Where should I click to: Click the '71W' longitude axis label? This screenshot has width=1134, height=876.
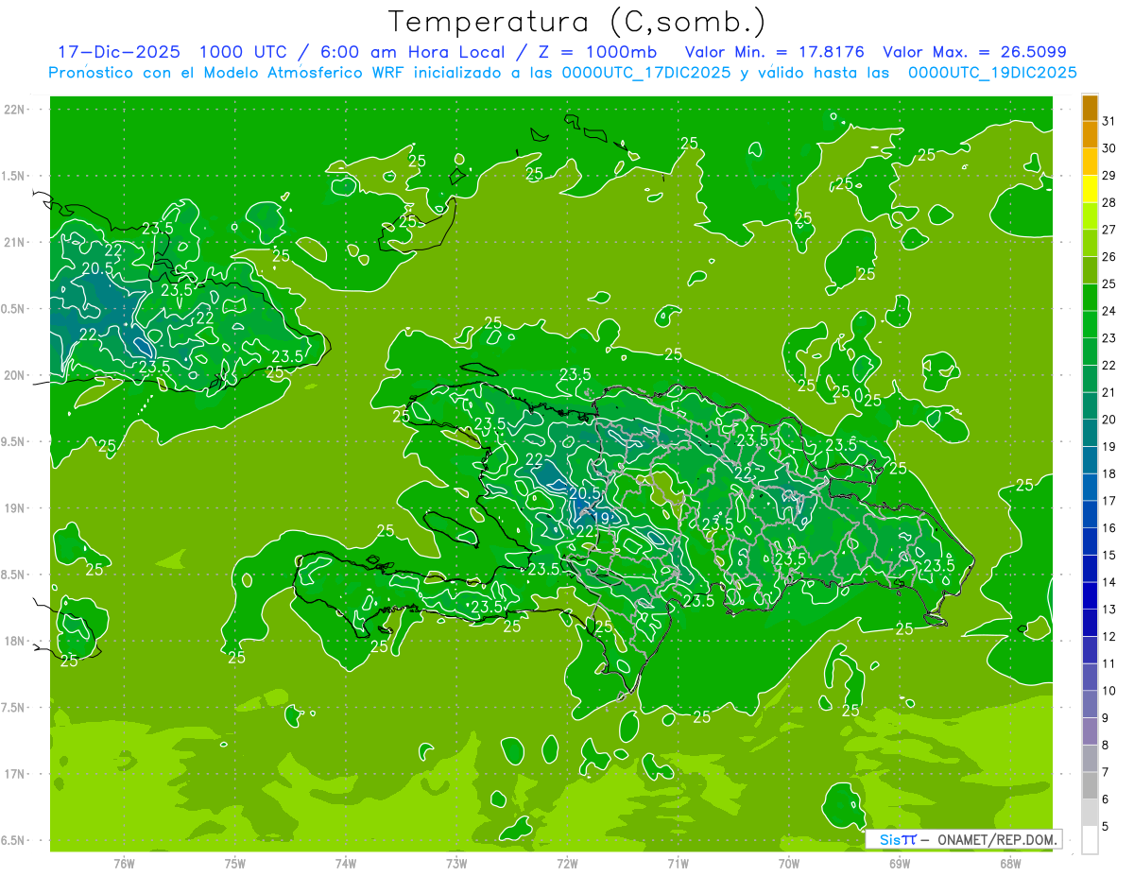(678, 864)
